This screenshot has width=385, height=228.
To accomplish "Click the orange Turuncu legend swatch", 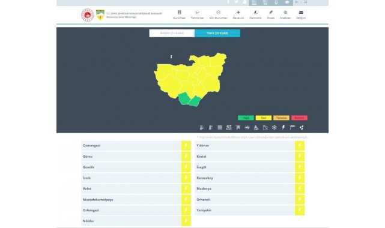I will click(x=281, y=118).
